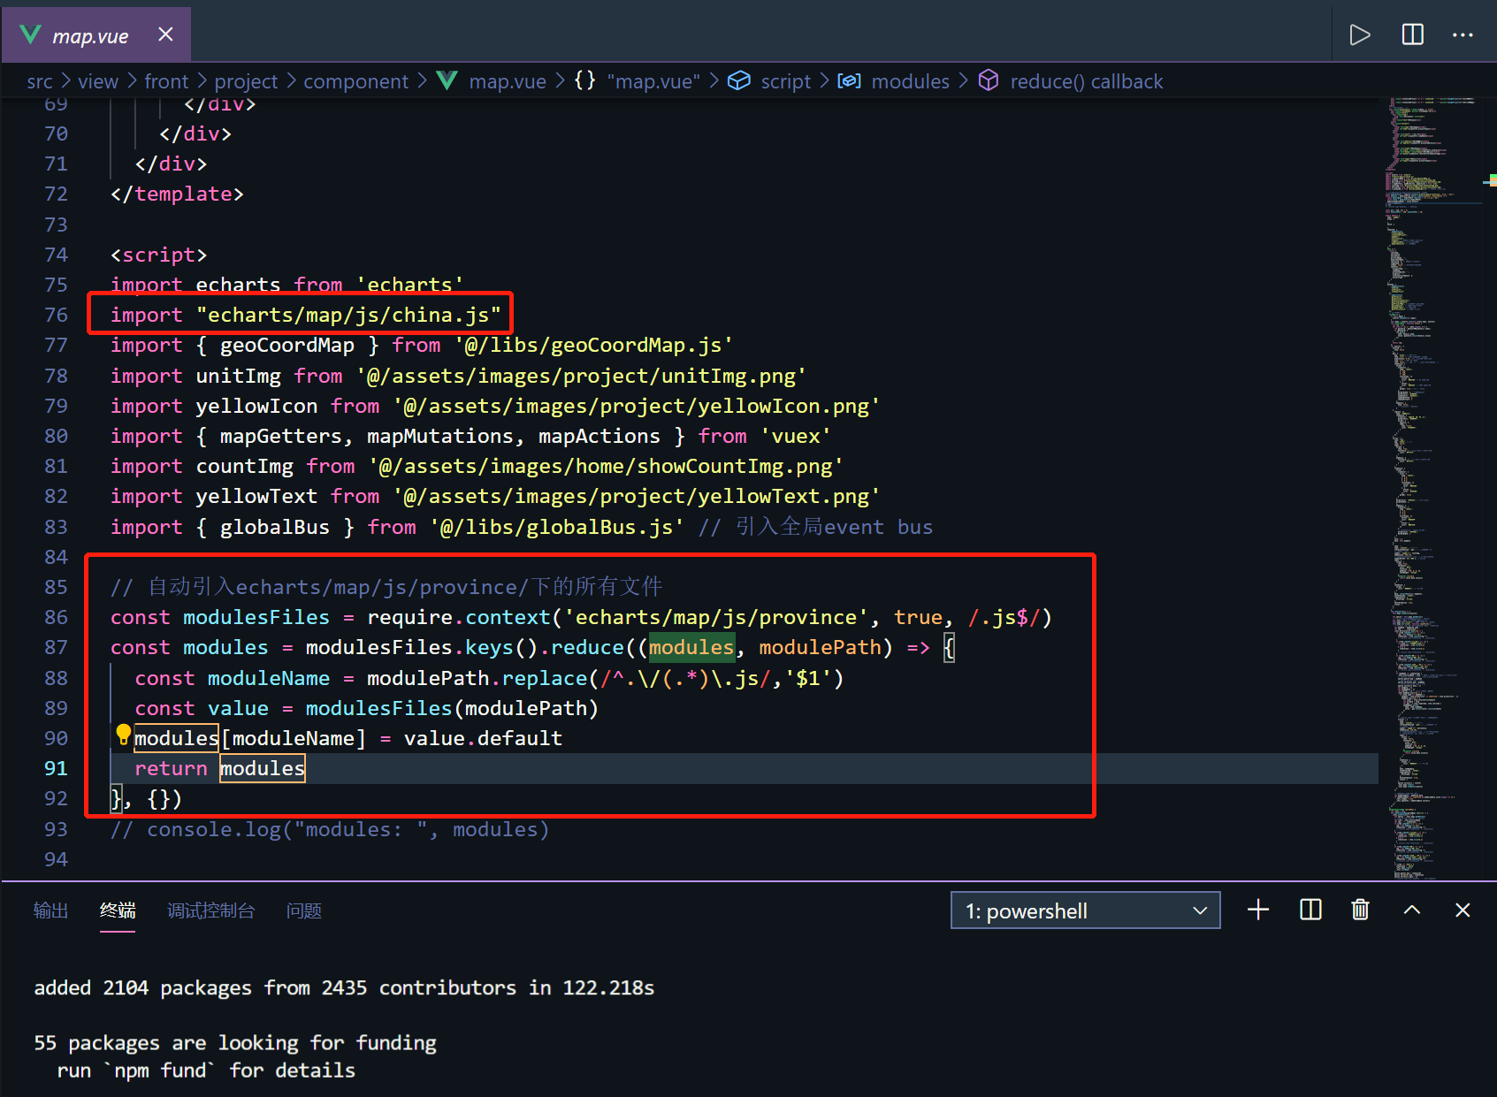Open the reduce() callback breadcrumb
The image size is (1497, 1097).
click(1086, 81)
